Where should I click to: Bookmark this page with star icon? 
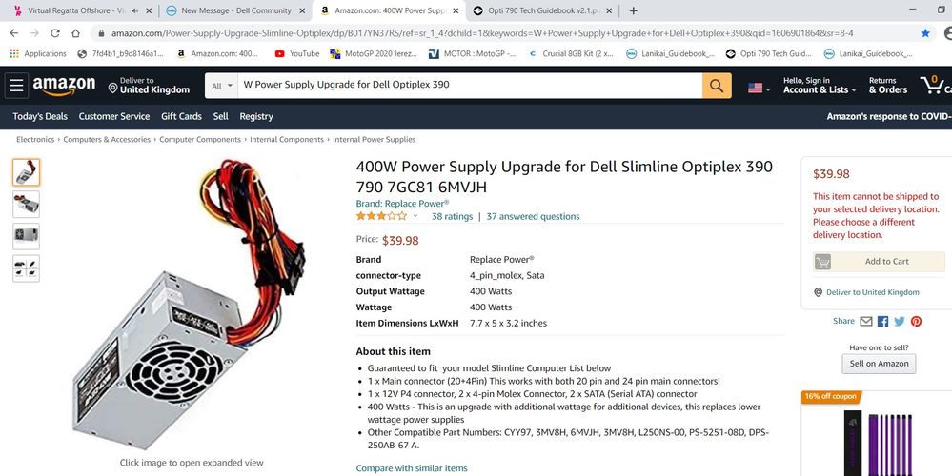[925, 32]
